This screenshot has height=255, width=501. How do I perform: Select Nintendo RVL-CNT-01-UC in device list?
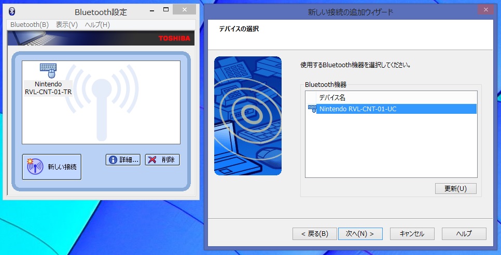(396, 109)
